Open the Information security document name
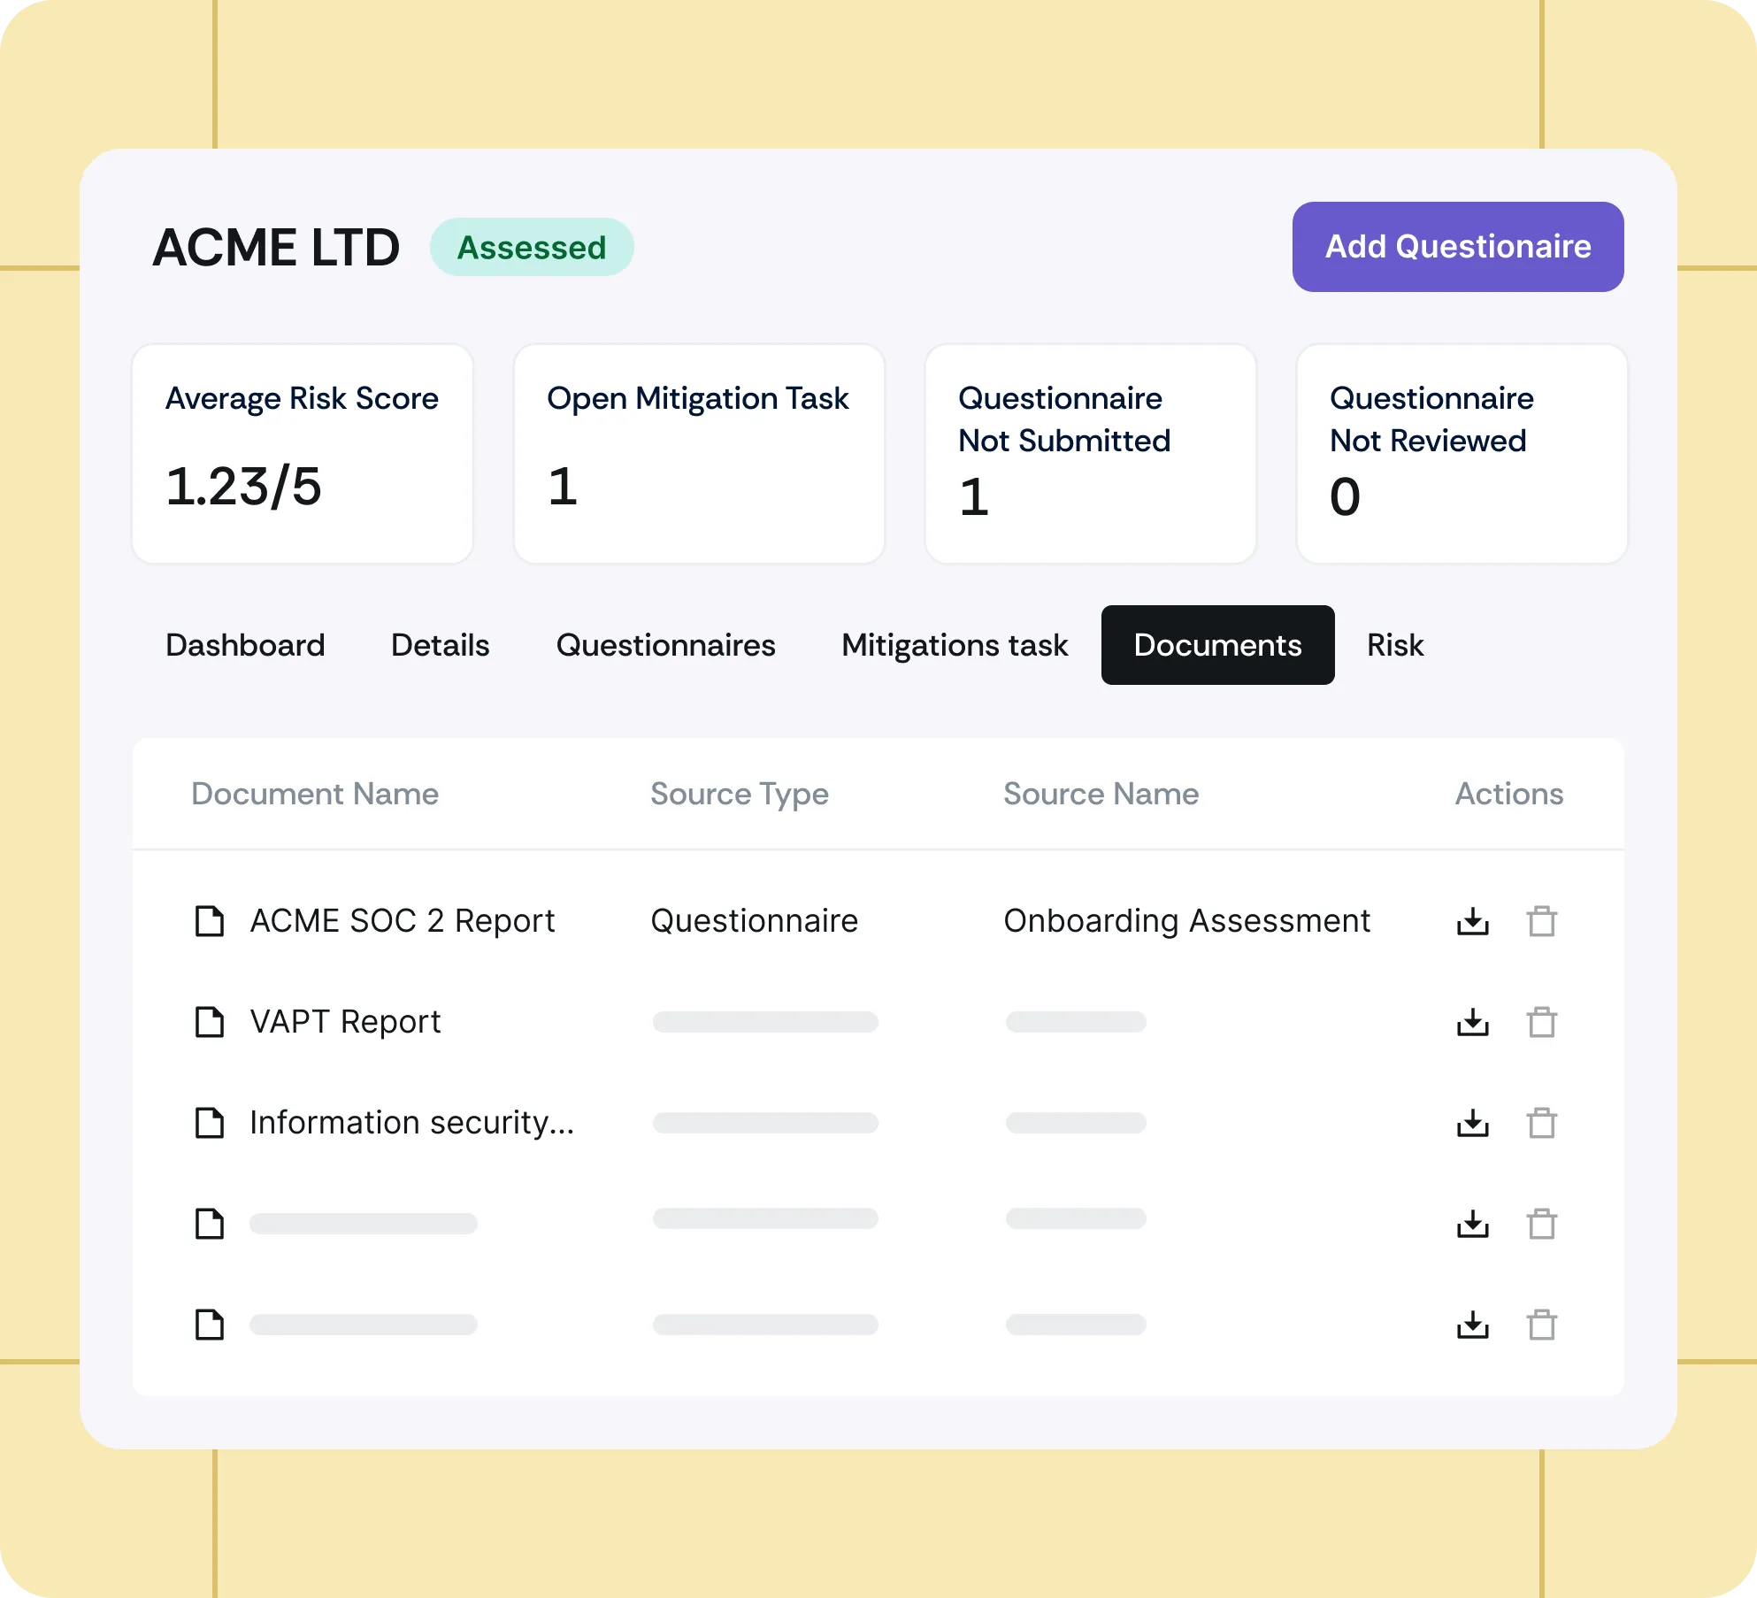 coord(411,1123)
